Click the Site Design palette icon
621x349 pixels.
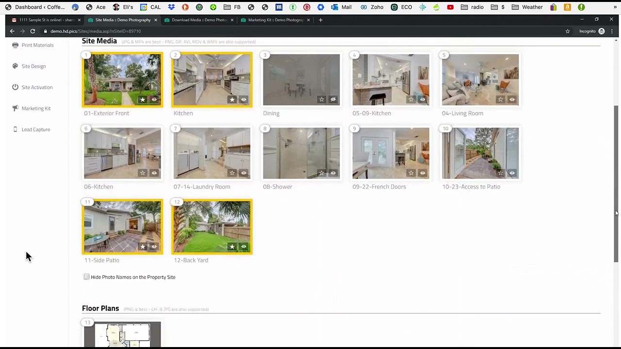click(x=15, y=66)
